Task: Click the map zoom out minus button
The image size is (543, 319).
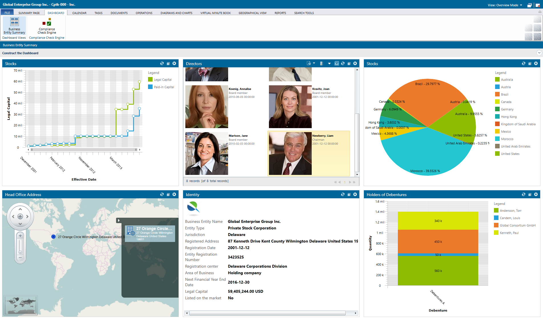Action: pyautogui.click(x=20, y=257)
